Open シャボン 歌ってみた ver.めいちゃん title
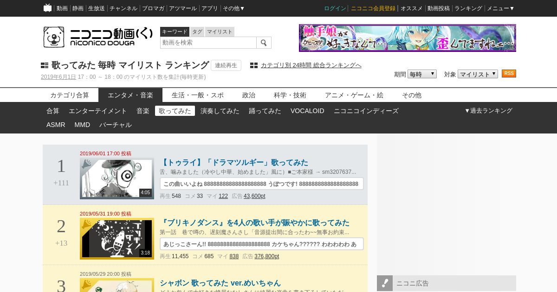 220,283
